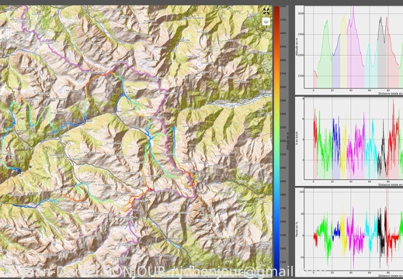Open the map layers selector icon
The width and height of the screenshot is (403, 279).
click(266, 22)
